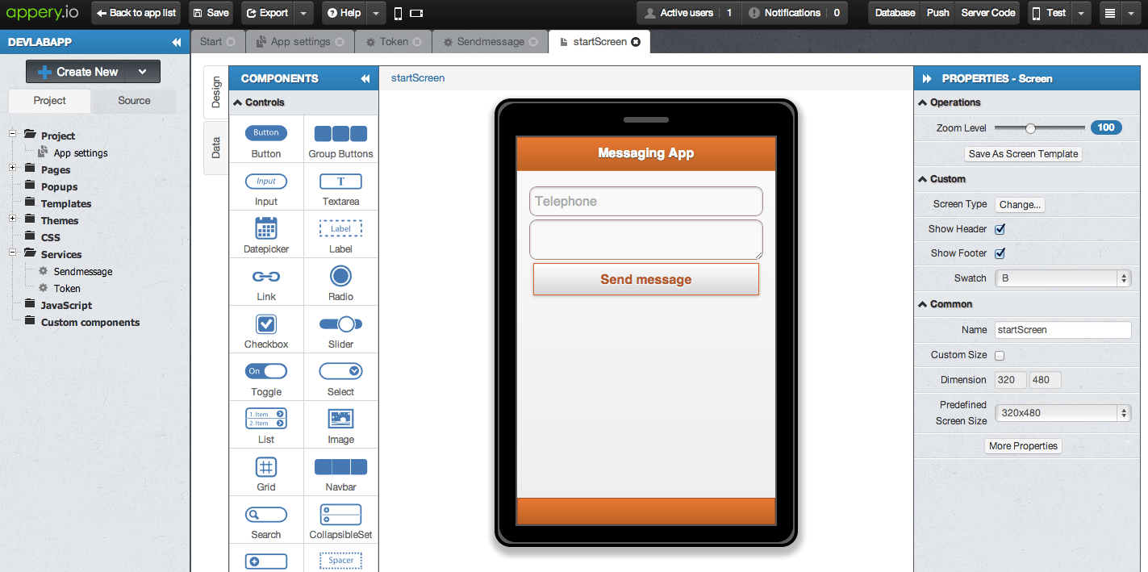Open the Swatch dropdown
This screenshot has width=1148, height=572.
(x=1062, y=278)
